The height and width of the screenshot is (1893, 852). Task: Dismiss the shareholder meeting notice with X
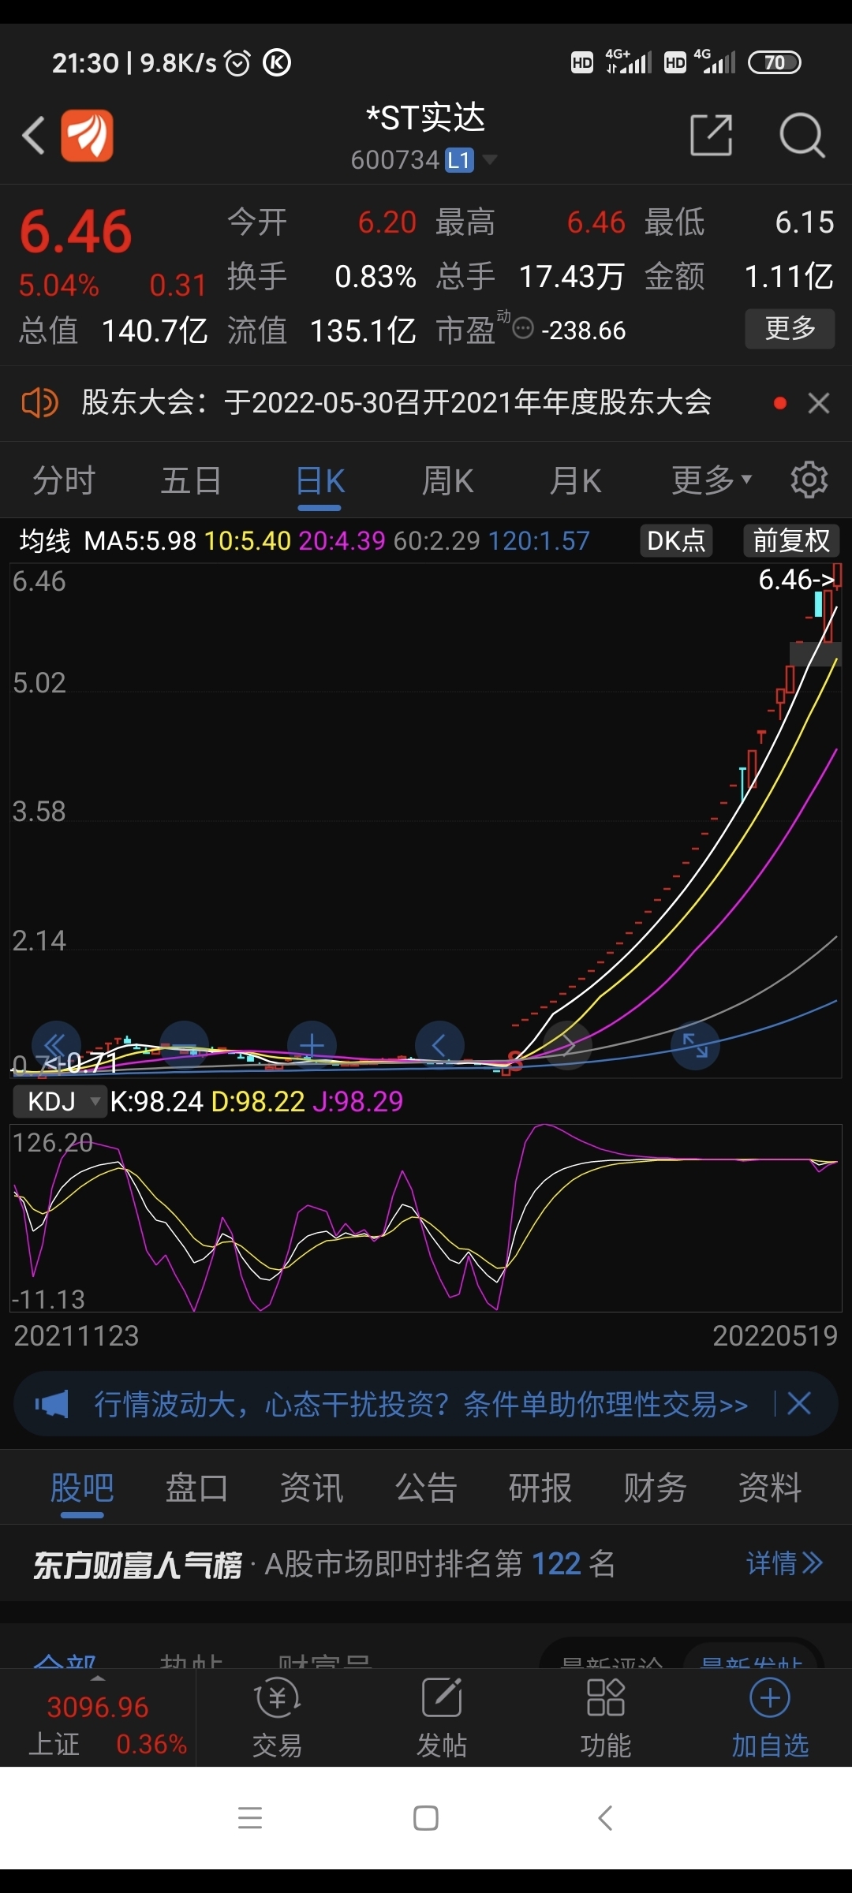coord(819,403)
